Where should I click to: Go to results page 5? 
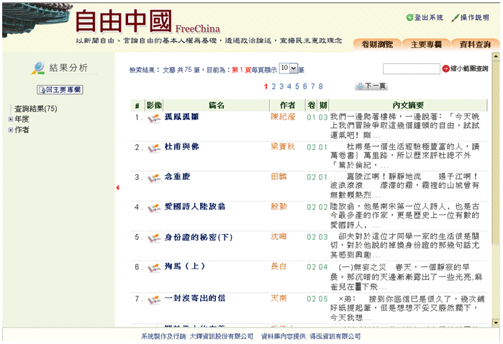click(290, 86)
